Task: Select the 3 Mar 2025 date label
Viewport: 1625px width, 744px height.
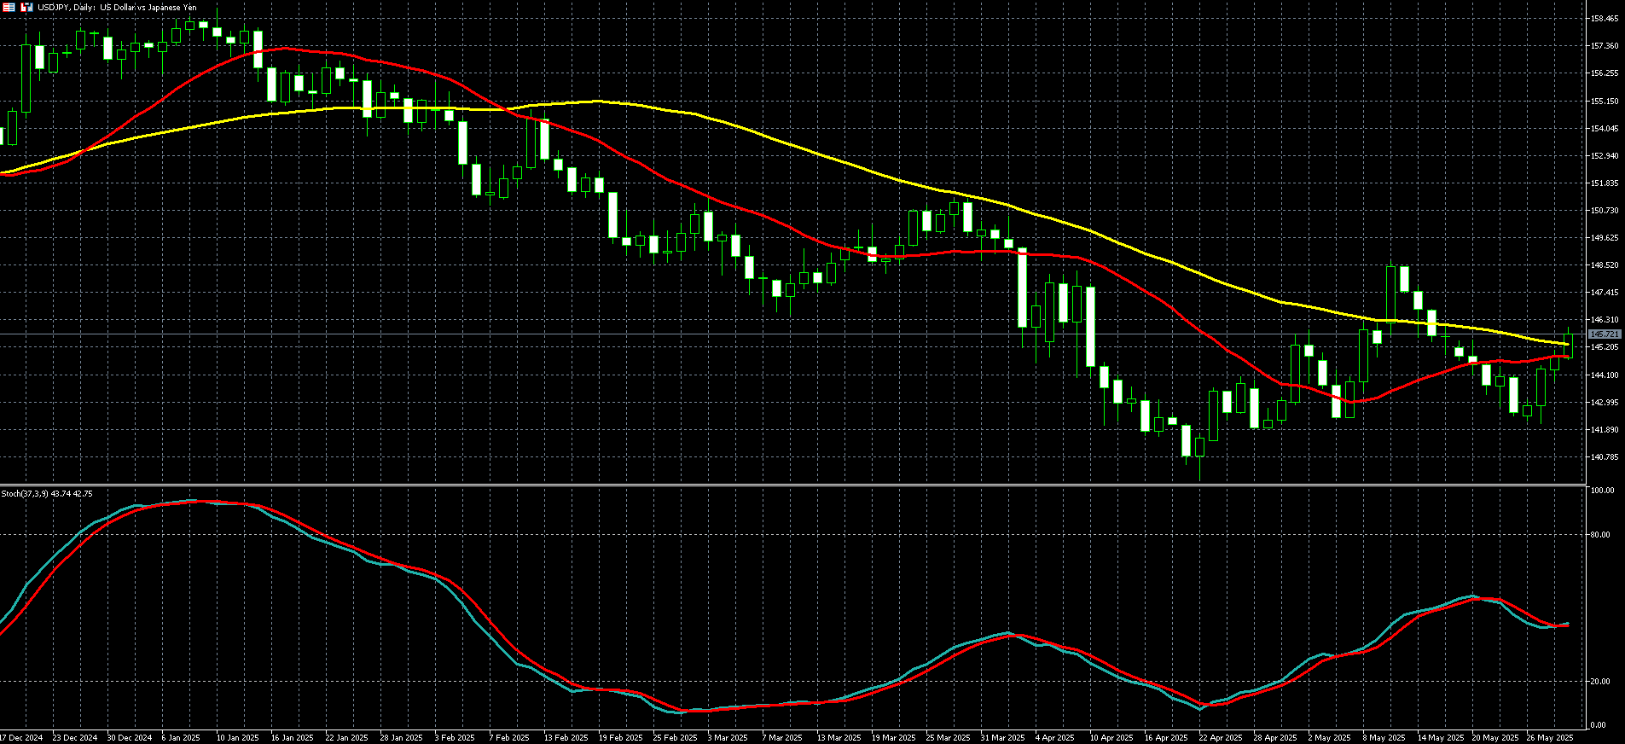Action: 727,737
